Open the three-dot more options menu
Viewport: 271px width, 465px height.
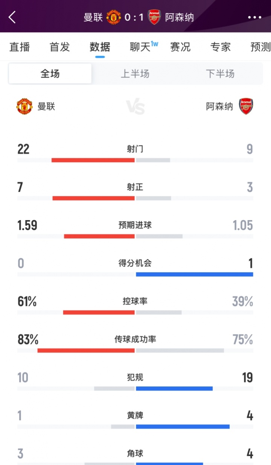[254, 17]
